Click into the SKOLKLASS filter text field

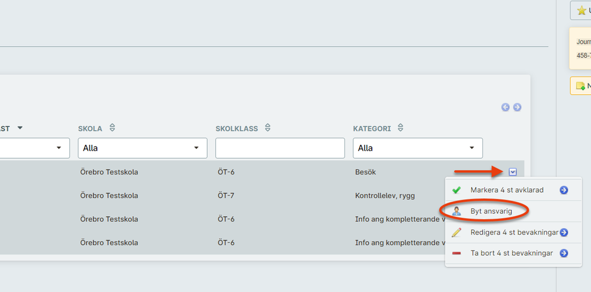coord(280,148)
